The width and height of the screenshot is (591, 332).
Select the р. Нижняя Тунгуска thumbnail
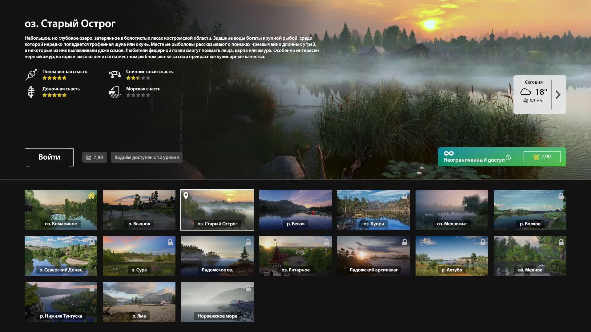click(61, 302)
